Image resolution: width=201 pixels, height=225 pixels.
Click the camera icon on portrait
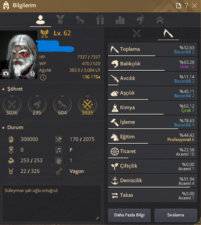point(6,73)
